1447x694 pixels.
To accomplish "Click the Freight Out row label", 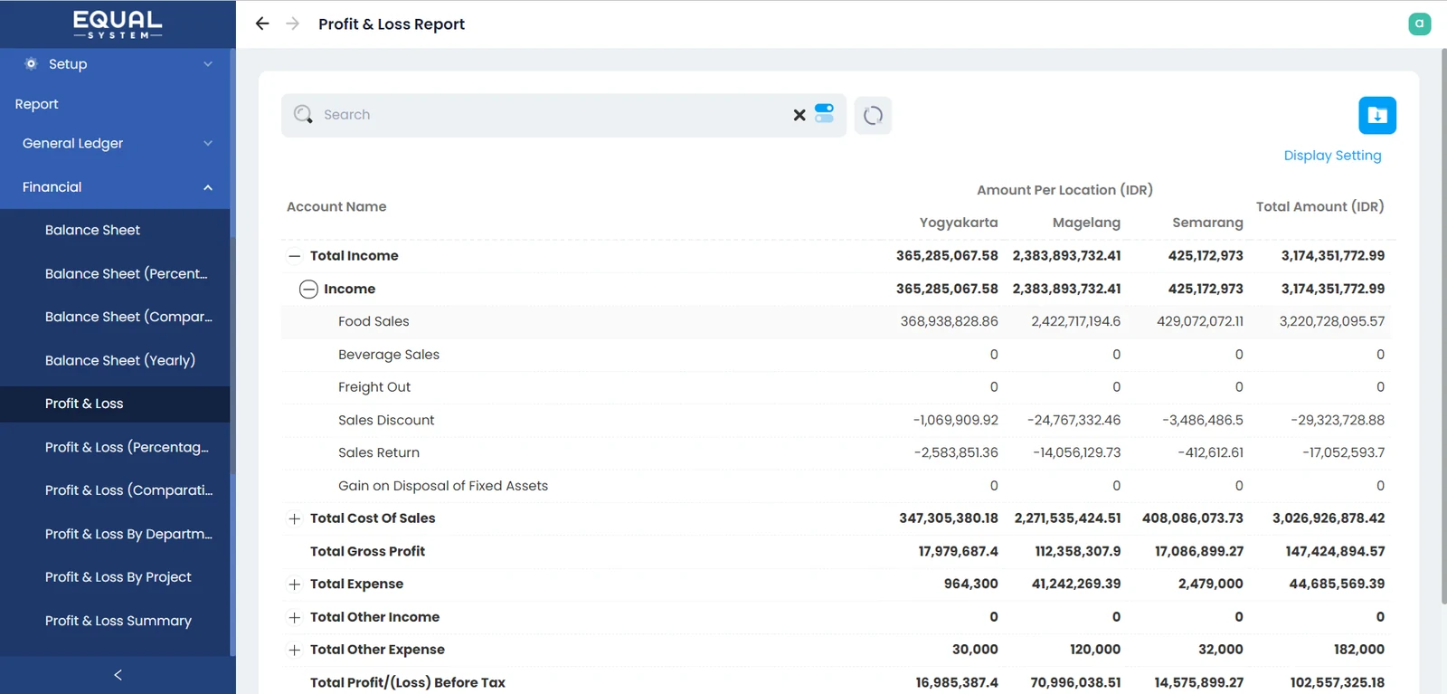I will (374, 387).
